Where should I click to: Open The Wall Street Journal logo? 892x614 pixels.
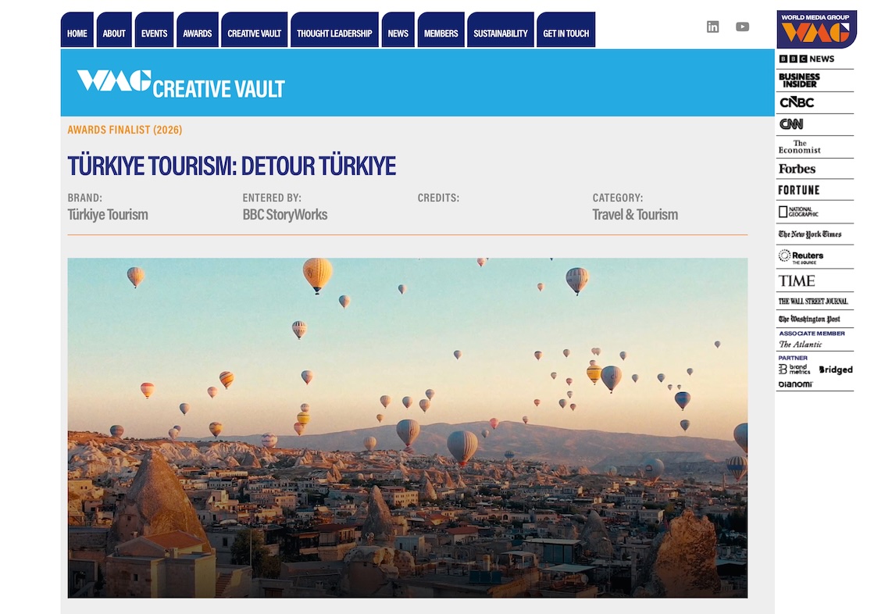(x=813, y=301)
